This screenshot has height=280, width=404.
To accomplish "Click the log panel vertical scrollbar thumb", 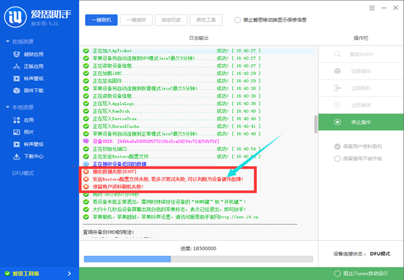I will tap(316, 124).
